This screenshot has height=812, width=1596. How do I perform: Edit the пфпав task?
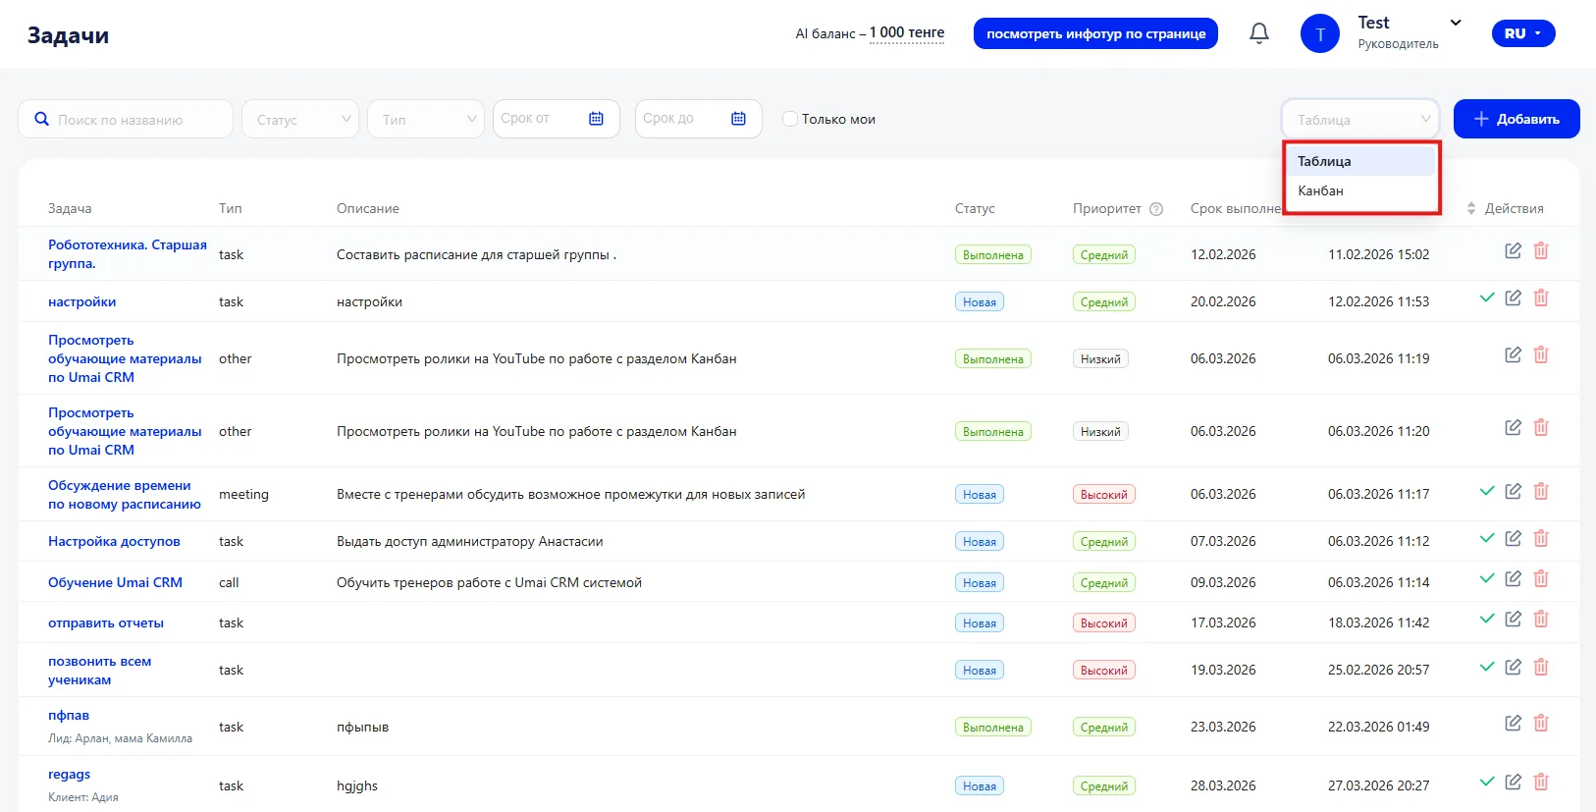point(1514,723)
